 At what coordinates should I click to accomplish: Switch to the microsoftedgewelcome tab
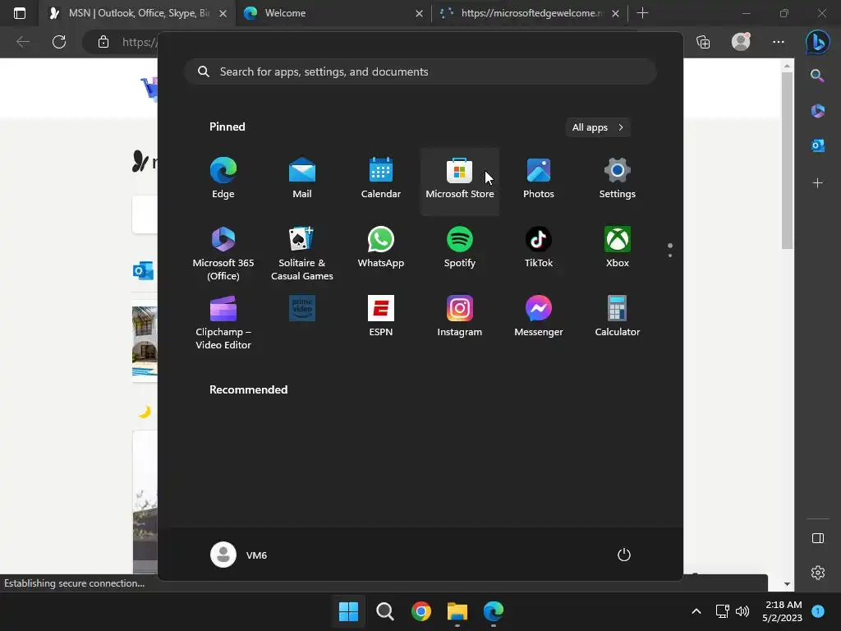530,13
